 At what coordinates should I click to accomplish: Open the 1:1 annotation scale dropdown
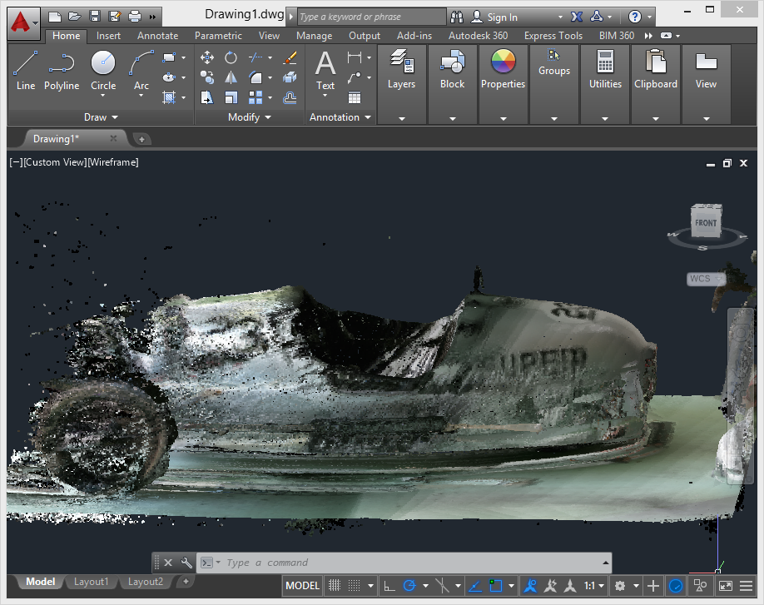tap(593, 586)
